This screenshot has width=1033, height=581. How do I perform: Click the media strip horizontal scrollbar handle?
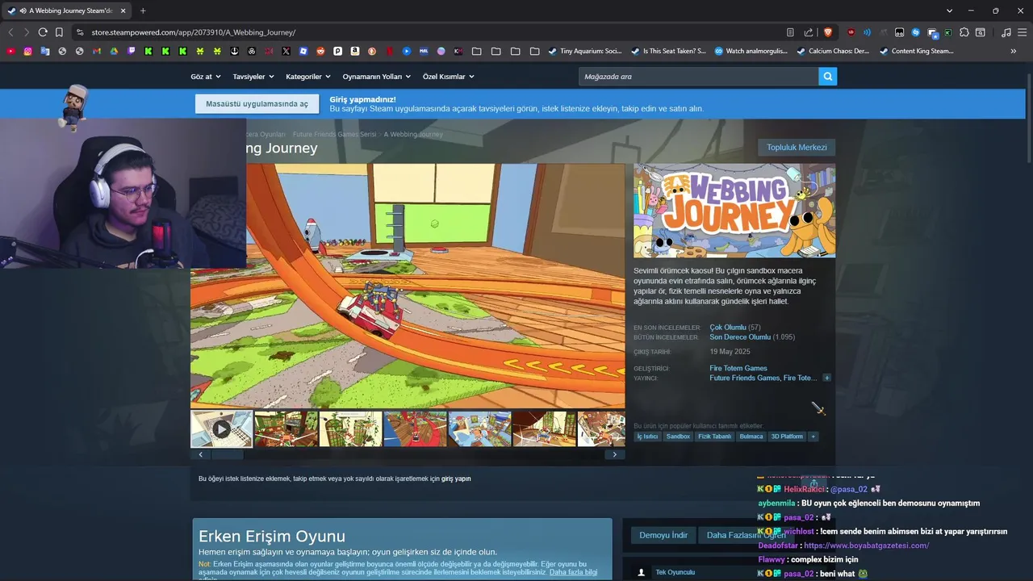click(x=227, y=454)
